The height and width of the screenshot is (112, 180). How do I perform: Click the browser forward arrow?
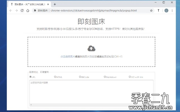(x=16, y=11)
